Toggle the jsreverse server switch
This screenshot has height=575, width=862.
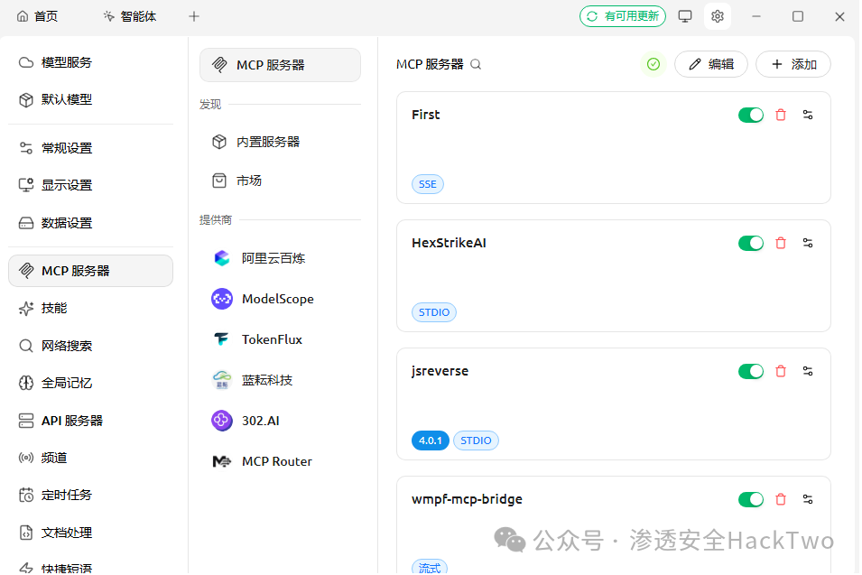pyautogui.click(x=751, y=372)
